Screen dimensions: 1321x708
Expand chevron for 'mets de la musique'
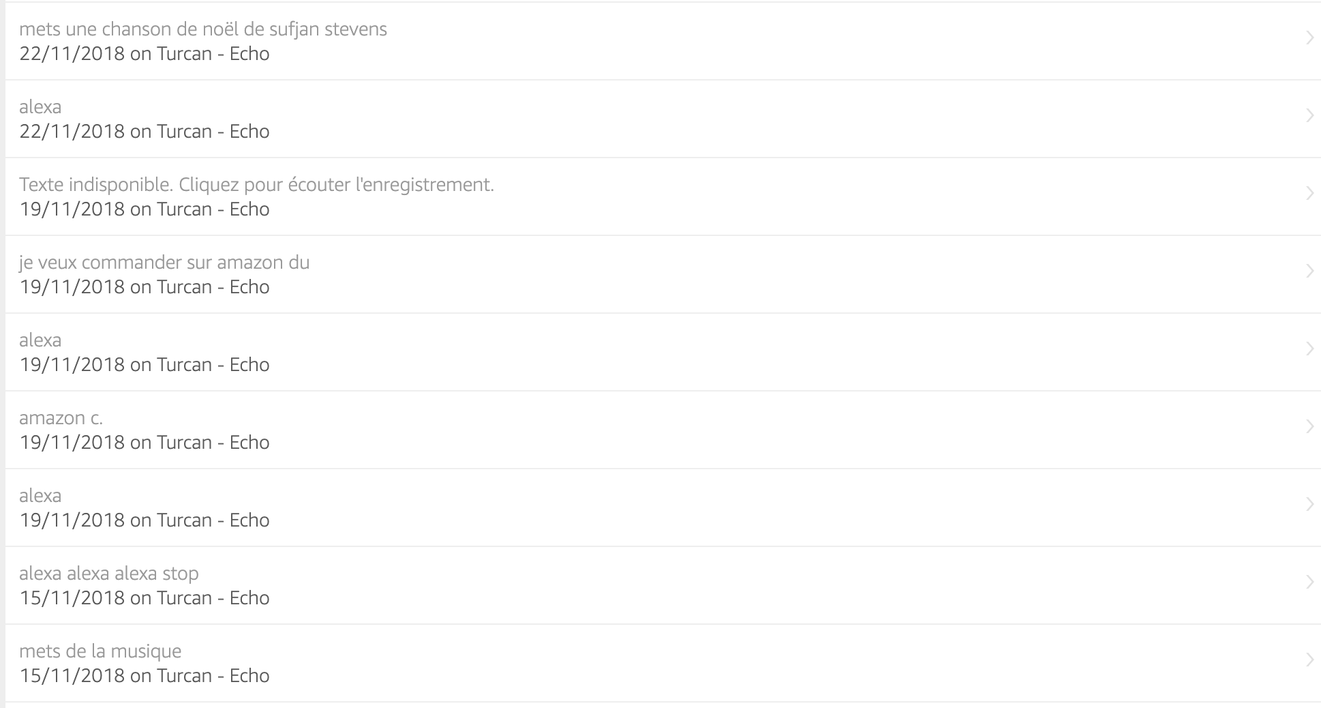point(1309,660)
